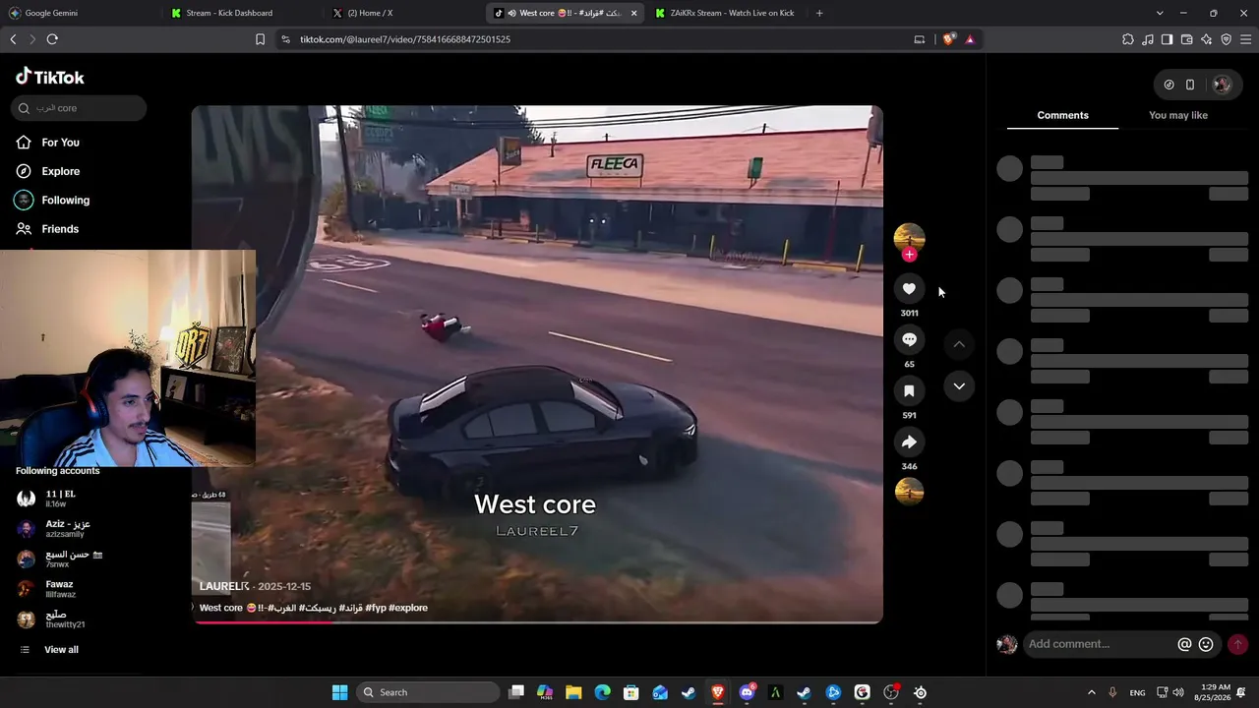Post comment with the red arrow button

tap(1237, 644)
